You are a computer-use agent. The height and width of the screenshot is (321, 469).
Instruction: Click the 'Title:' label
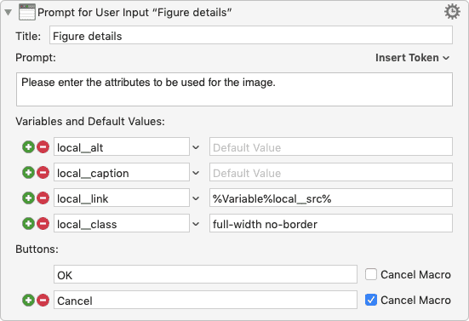tap(28, 37)
